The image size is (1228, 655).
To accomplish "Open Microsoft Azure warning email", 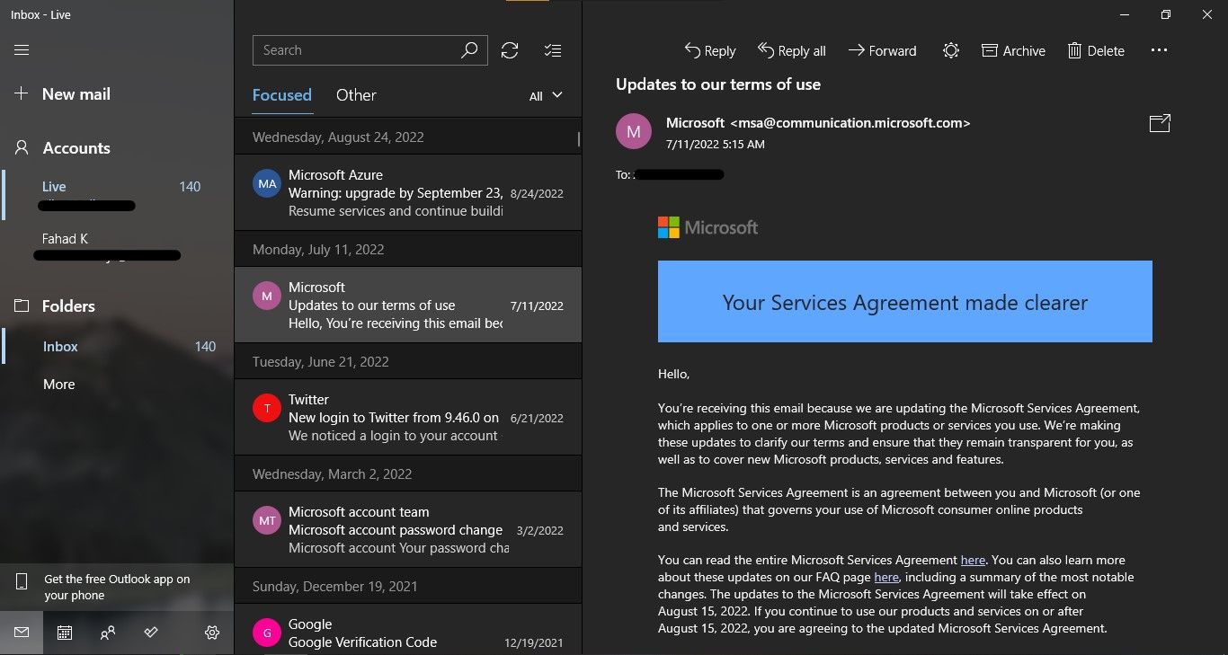I will pyautogui.click(x=408, y=192).
